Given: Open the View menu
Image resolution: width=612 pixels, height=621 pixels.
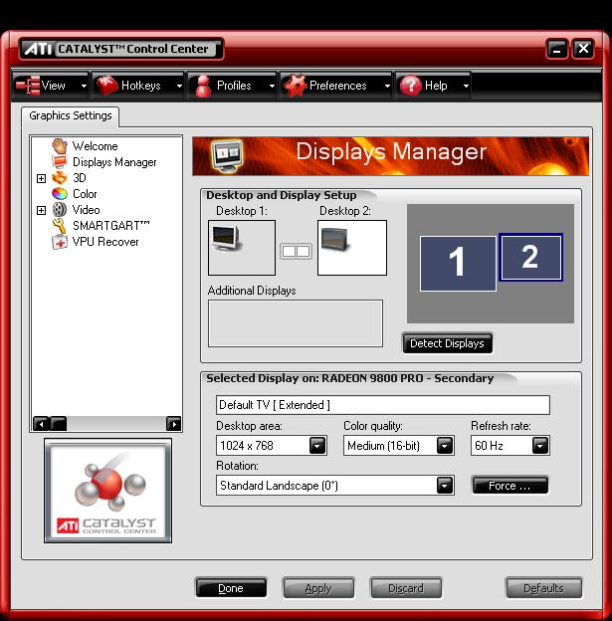Looking at the screenshot, I should click(x=51, y=86).
